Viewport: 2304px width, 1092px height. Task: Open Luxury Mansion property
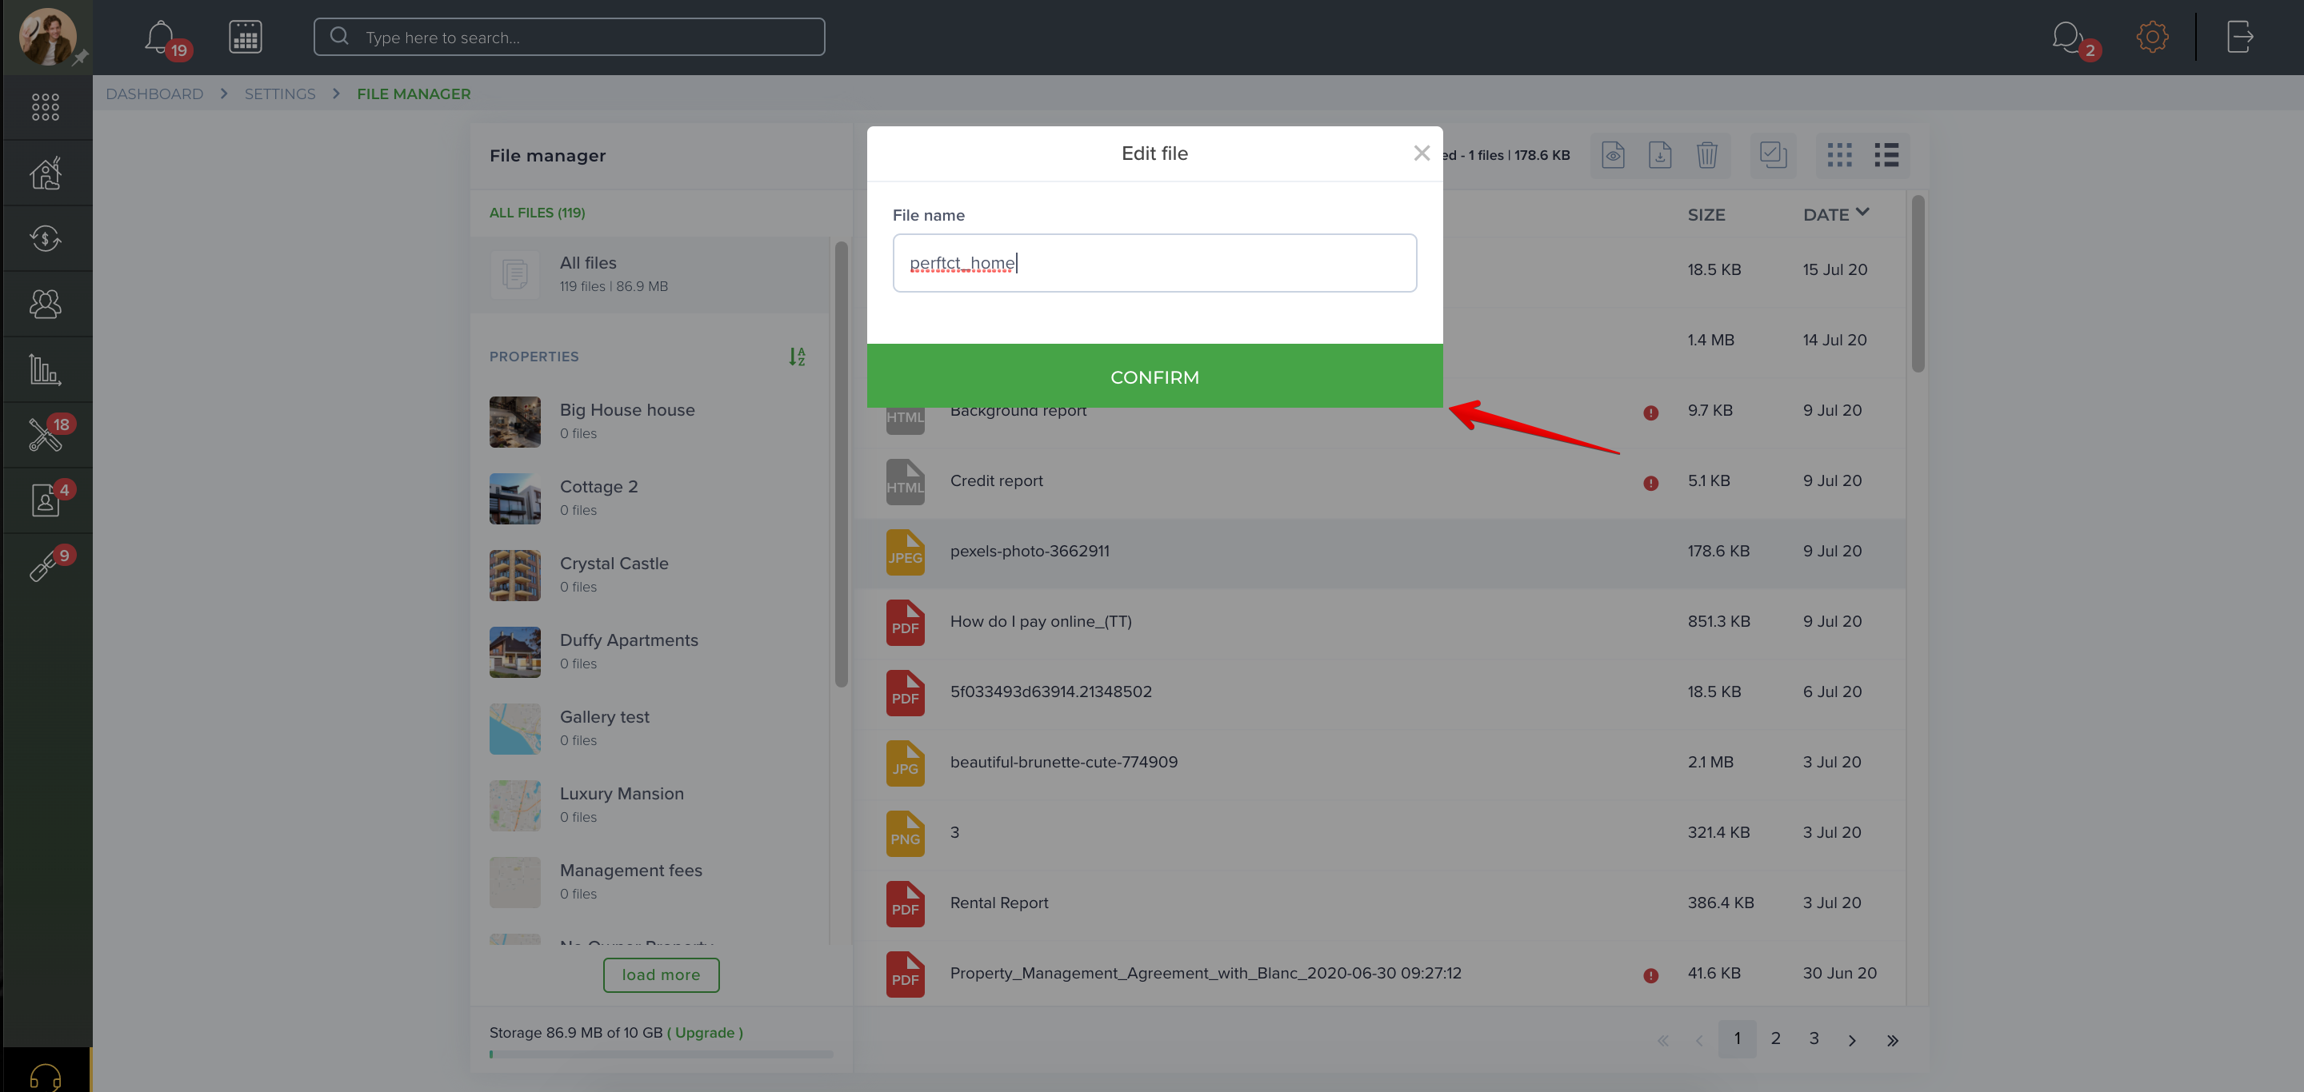(651, 805)
